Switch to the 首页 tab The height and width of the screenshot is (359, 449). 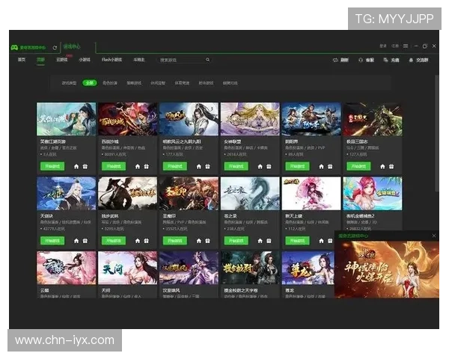tap(22, 60)
